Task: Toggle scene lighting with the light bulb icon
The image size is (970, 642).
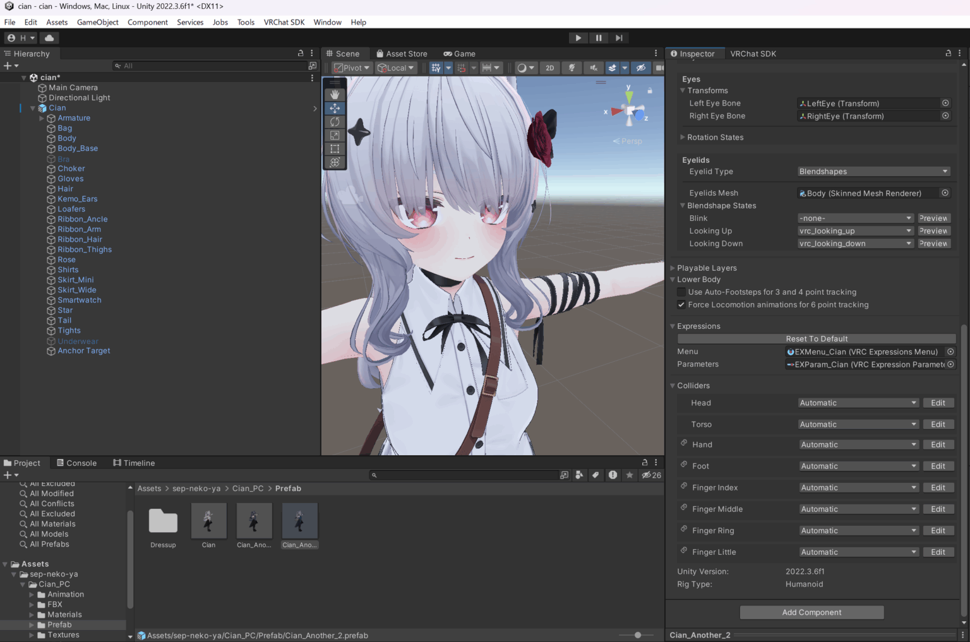Action: pos(572,68)
